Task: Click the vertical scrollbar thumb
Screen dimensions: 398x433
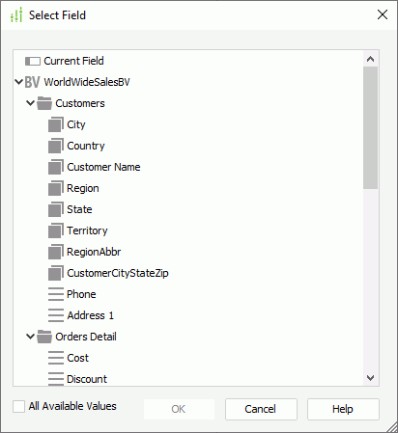Action: [x=370, y=128]
